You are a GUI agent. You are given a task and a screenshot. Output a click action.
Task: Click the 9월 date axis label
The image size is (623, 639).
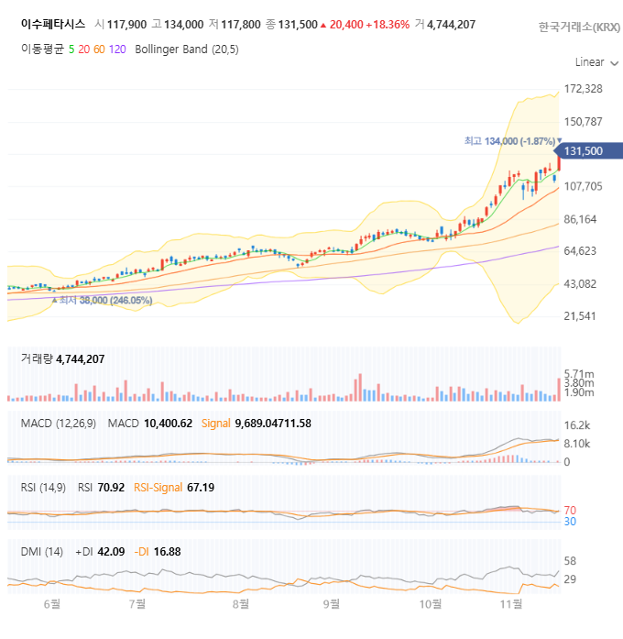click(x=331, y=604)
